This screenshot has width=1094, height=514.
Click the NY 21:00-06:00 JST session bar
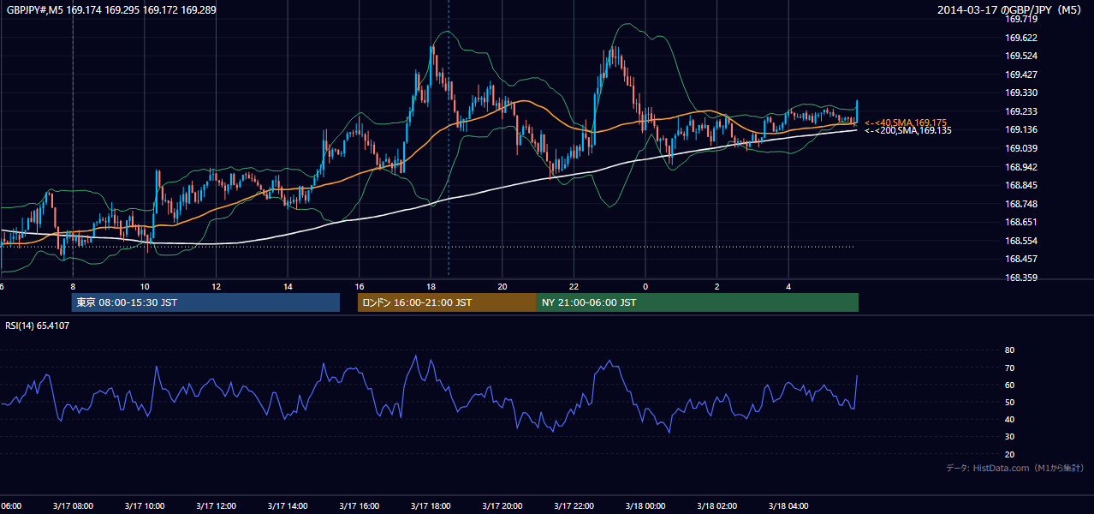698,302
